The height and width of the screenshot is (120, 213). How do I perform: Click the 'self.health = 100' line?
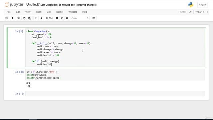[48, 55]
